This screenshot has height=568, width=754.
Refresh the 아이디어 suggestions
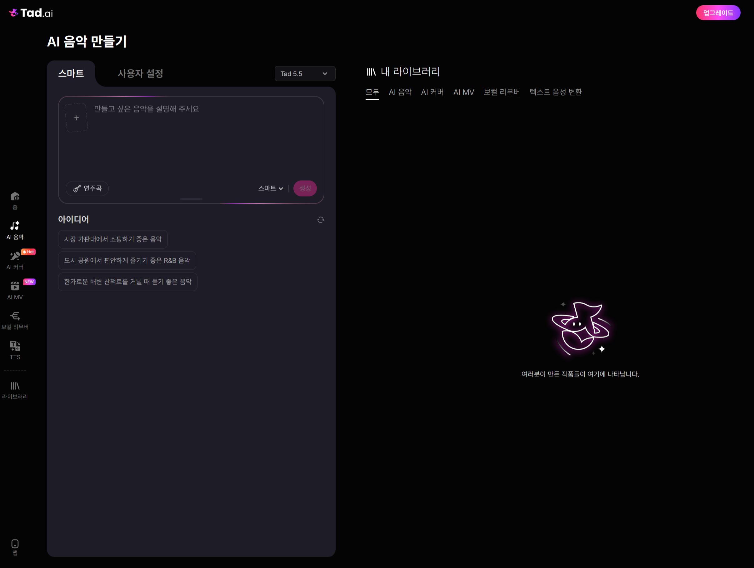[x=320, y=220]
